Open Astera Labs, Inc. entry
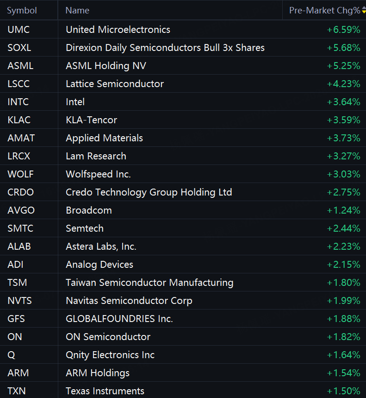The width and height of the screenshot is (366, 398). pos(101,246)
